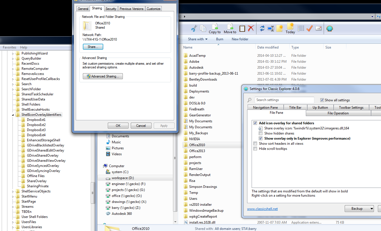Click the engineer (\\gecko) (F:) network drive icon

click(x=108, y=184)
